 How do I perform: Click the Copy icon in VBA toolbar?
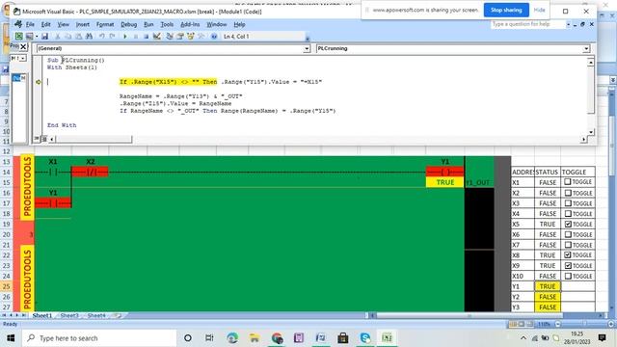(68, 37)
